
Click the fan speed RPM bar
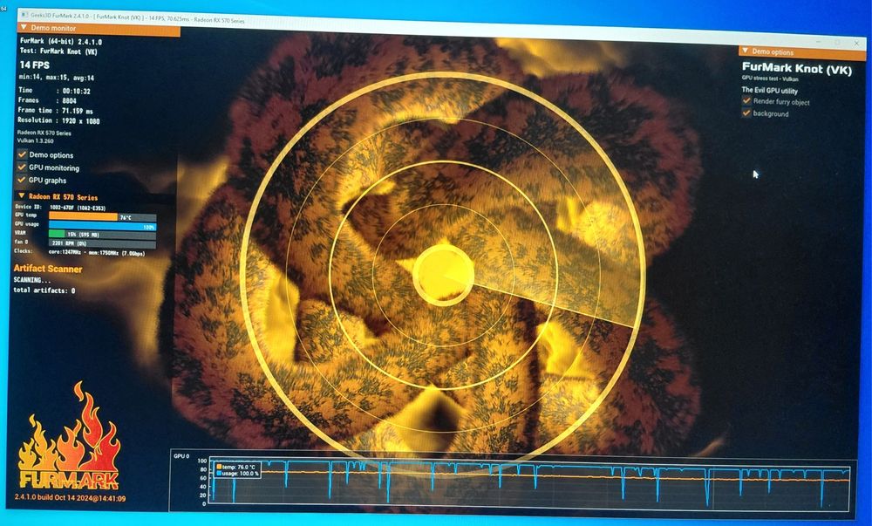(x=102, y=243)
